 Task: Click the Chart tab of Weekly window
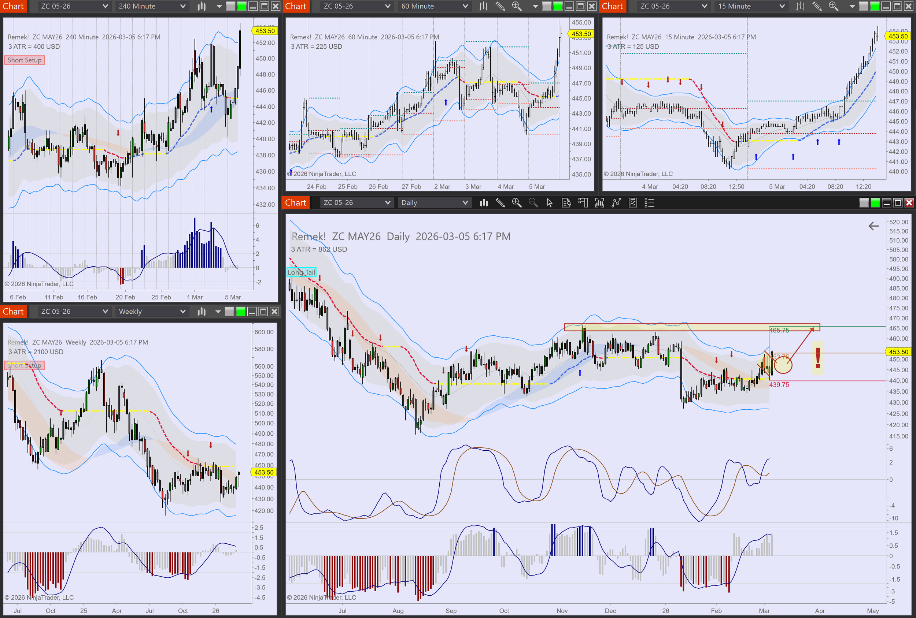(x=14, y=312)
